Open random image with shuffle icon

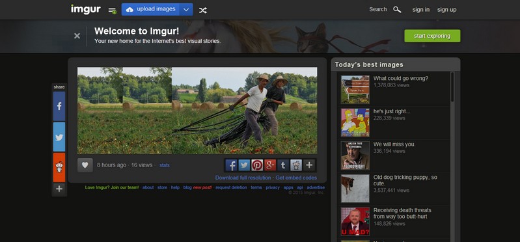(202, 10)
